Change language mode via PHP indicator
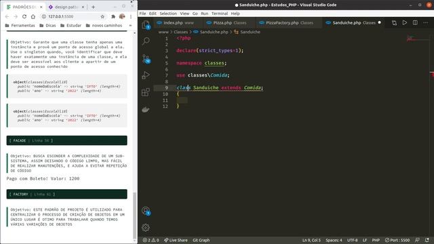Image resolution: width=434 pixels, height=244 pixels. pyautogui.click(x=376, y=240)
